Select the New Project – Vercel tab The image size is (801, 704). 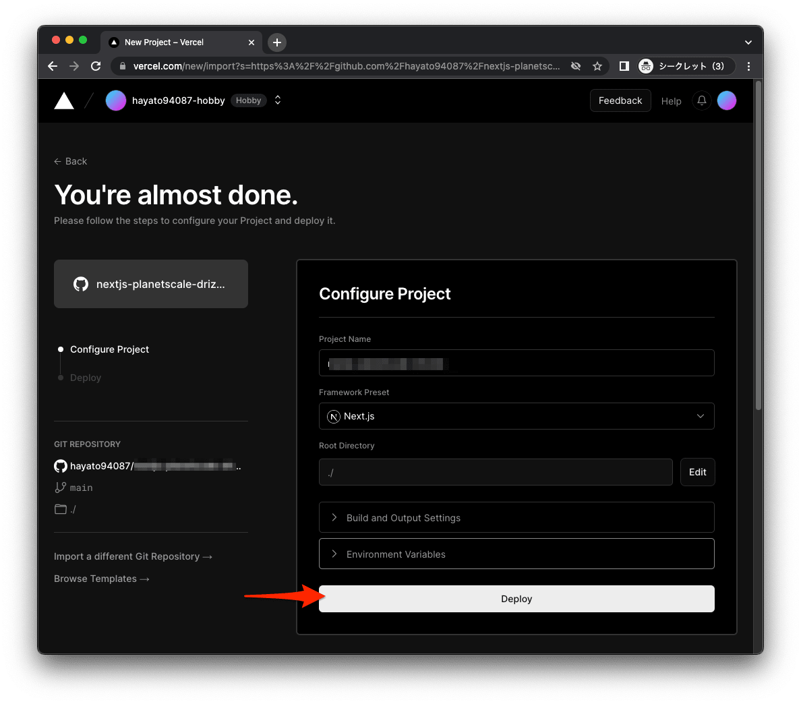coord(181,42)
